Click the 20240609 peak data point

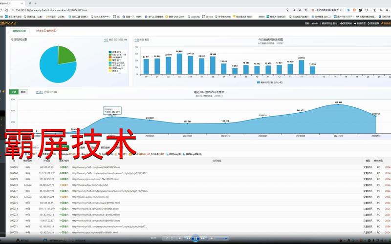click(x=338, y=104)
